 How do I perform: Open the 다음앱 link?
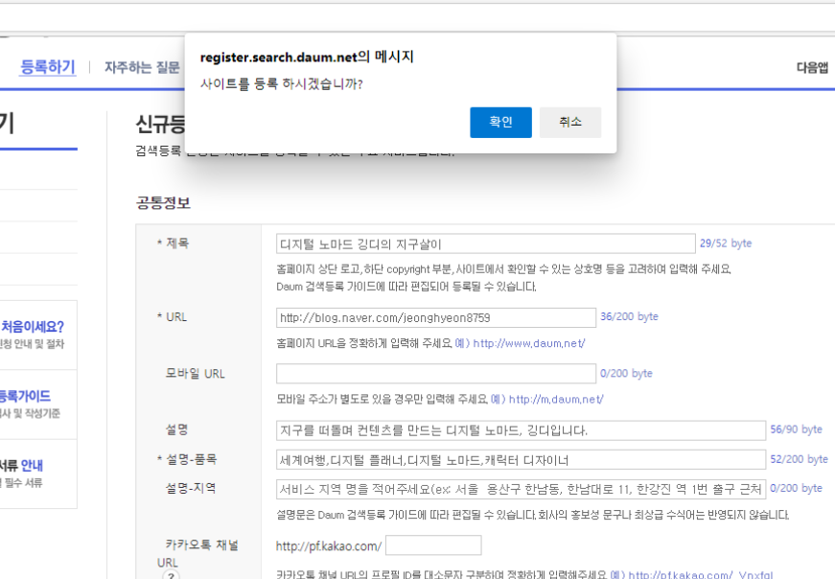(x=812, y=68)
